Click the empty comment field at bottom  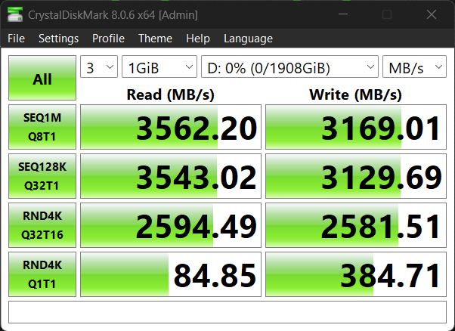(x=227, y=312)
